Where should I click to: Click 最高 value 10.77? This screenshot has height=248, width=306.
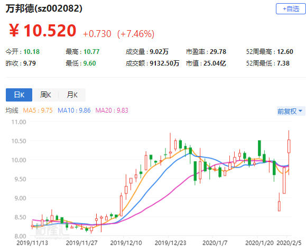click(x=91, y=52)
